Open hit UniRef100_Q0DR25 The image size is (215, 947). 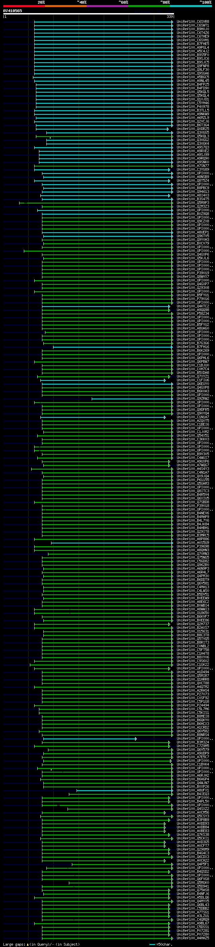(x=193, y=129)
